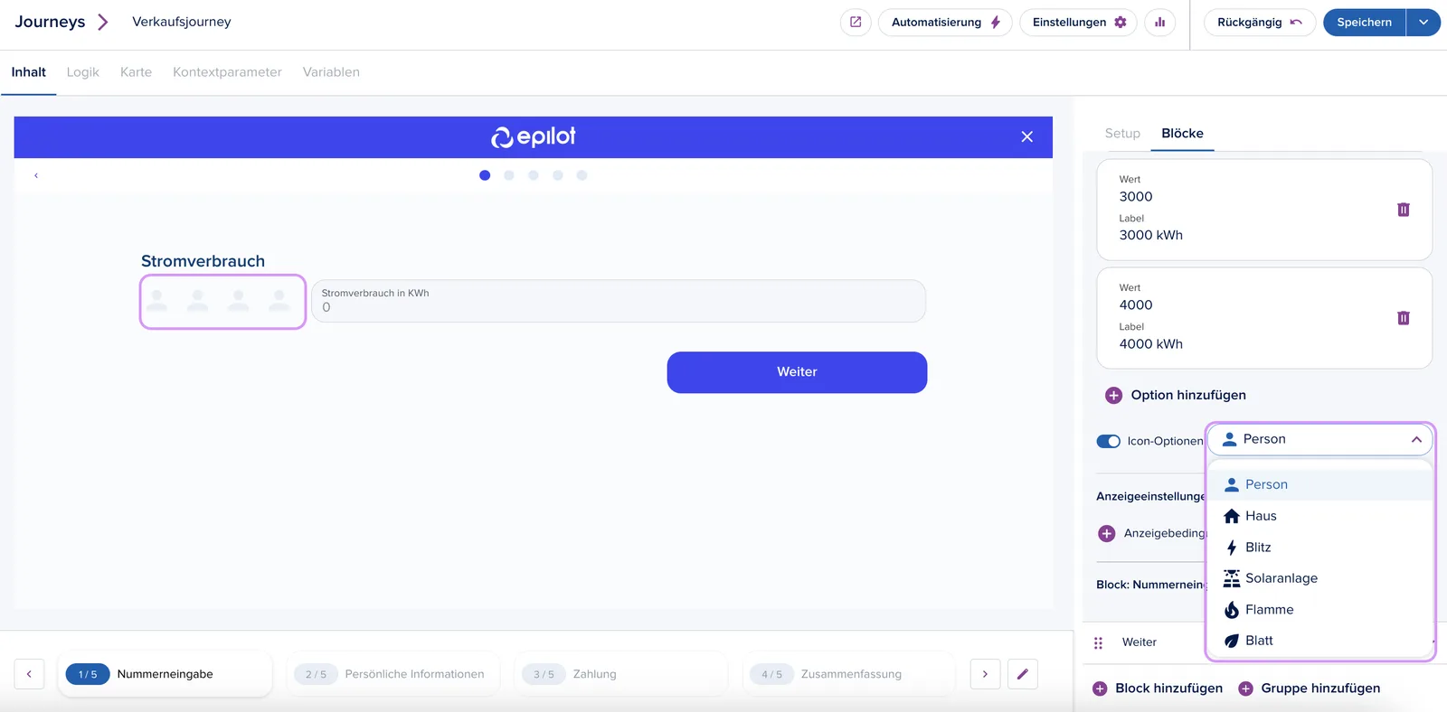Screen dimensions: 1447x712
Task: Select second person icon in Stromverbrauch
Action: point(198,301)
